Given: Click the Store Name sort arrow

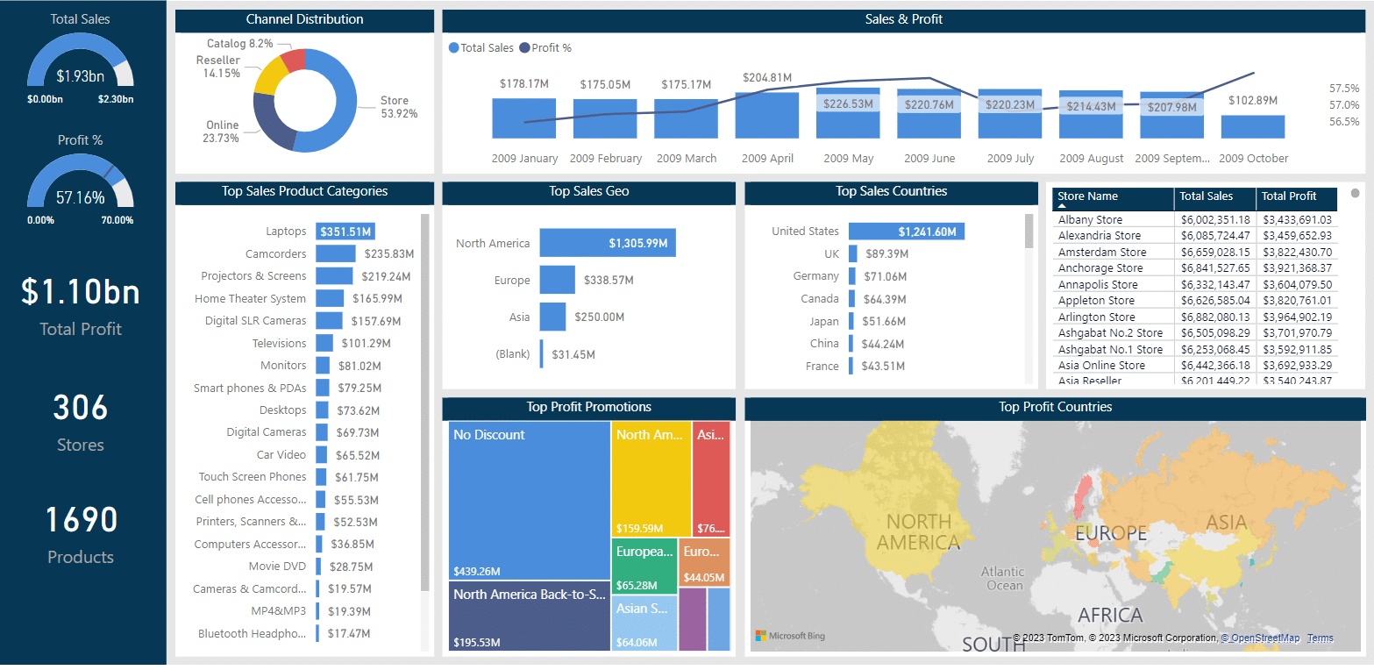Looking at the screenshot, I should point(1062,207).
